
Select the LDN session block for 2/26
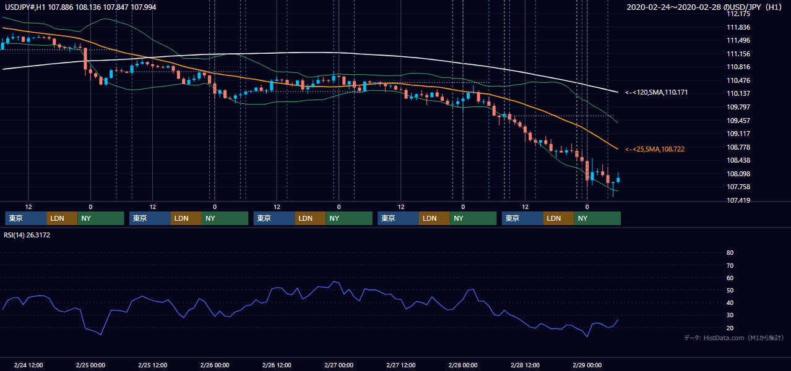coord(311,218)
